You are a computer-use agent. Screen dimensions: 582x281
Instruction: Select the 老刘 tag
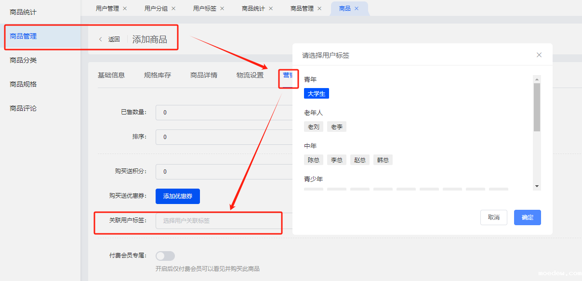314,127
